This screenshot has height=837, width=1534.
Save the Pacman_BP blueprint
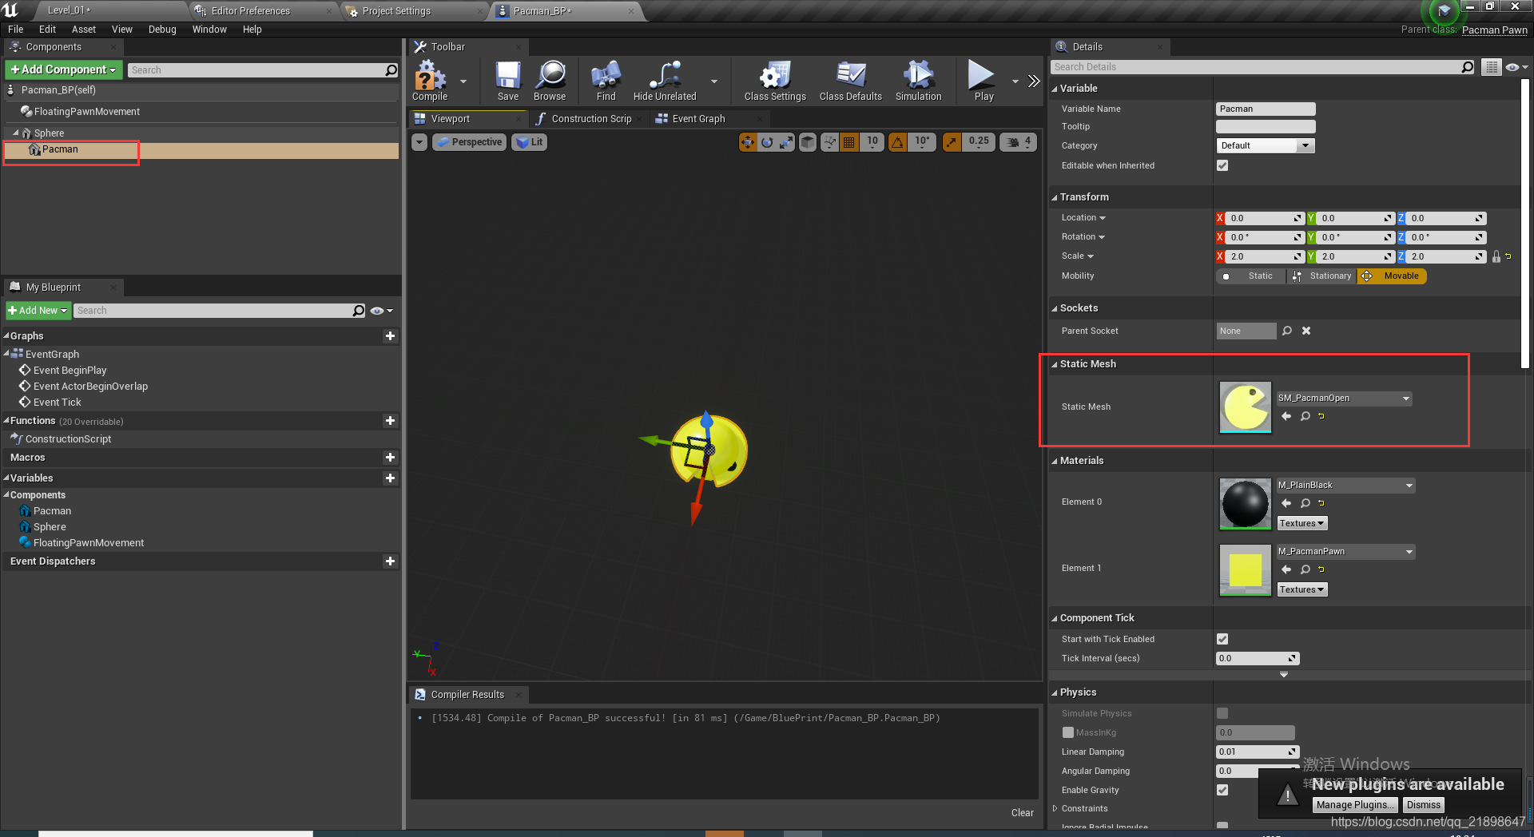(508, 81)
